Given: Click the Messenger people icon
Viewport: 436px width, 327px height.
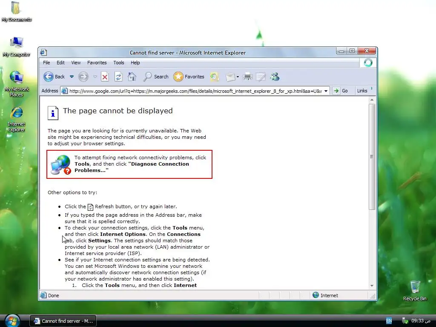Looking at the screenshot, I should pyautogui.click(x=275, y=77).
